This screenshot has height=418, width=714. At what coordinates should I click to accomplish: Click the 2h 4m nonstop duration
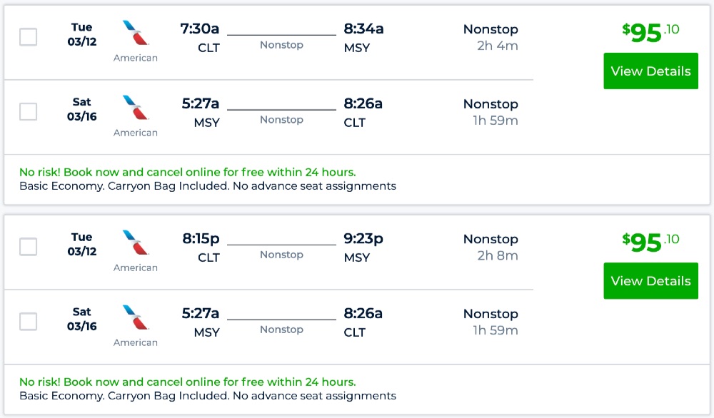pos(497,46)
